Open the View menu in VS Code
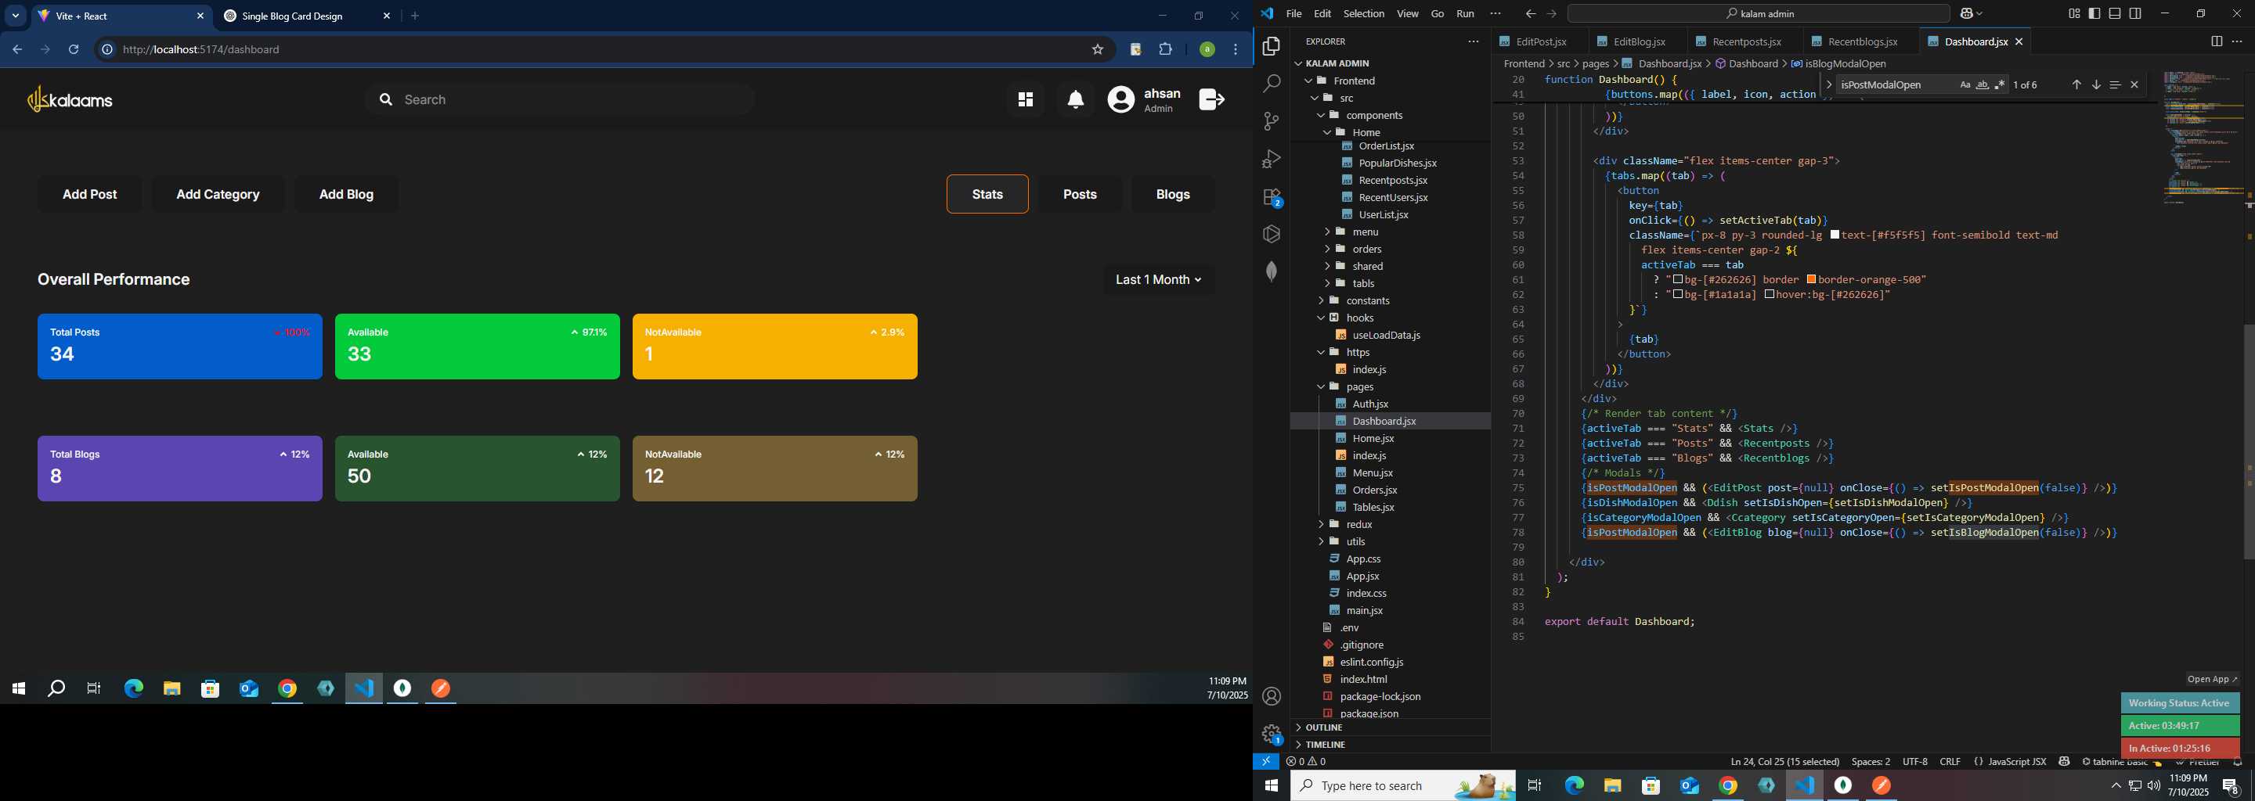 pos(1408,13)
